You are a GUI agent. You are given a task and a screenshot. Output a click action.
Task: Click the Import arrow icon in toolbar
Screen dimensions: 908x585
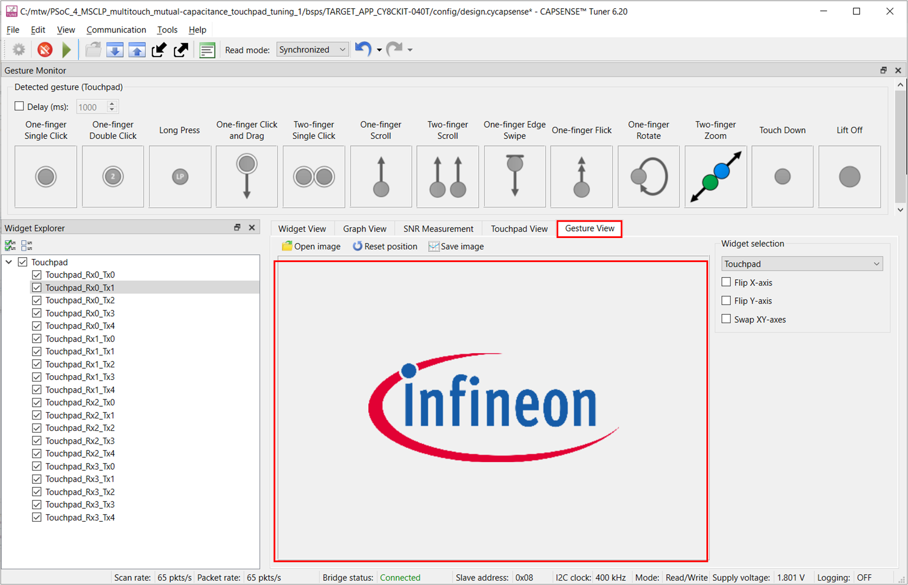click(x=159, y=50)
